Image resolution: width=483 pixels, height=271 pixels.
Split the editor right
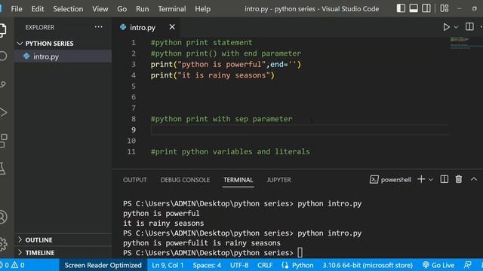tap(469, 27)
